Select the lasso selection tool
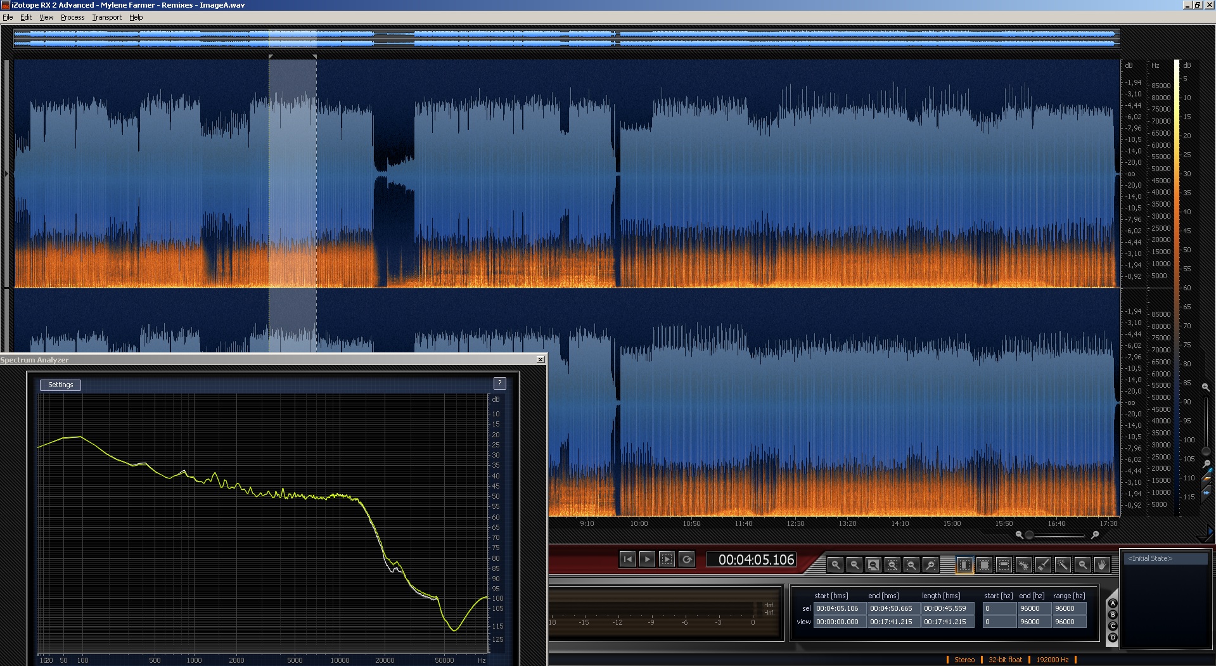 [x=1023, y=565]
